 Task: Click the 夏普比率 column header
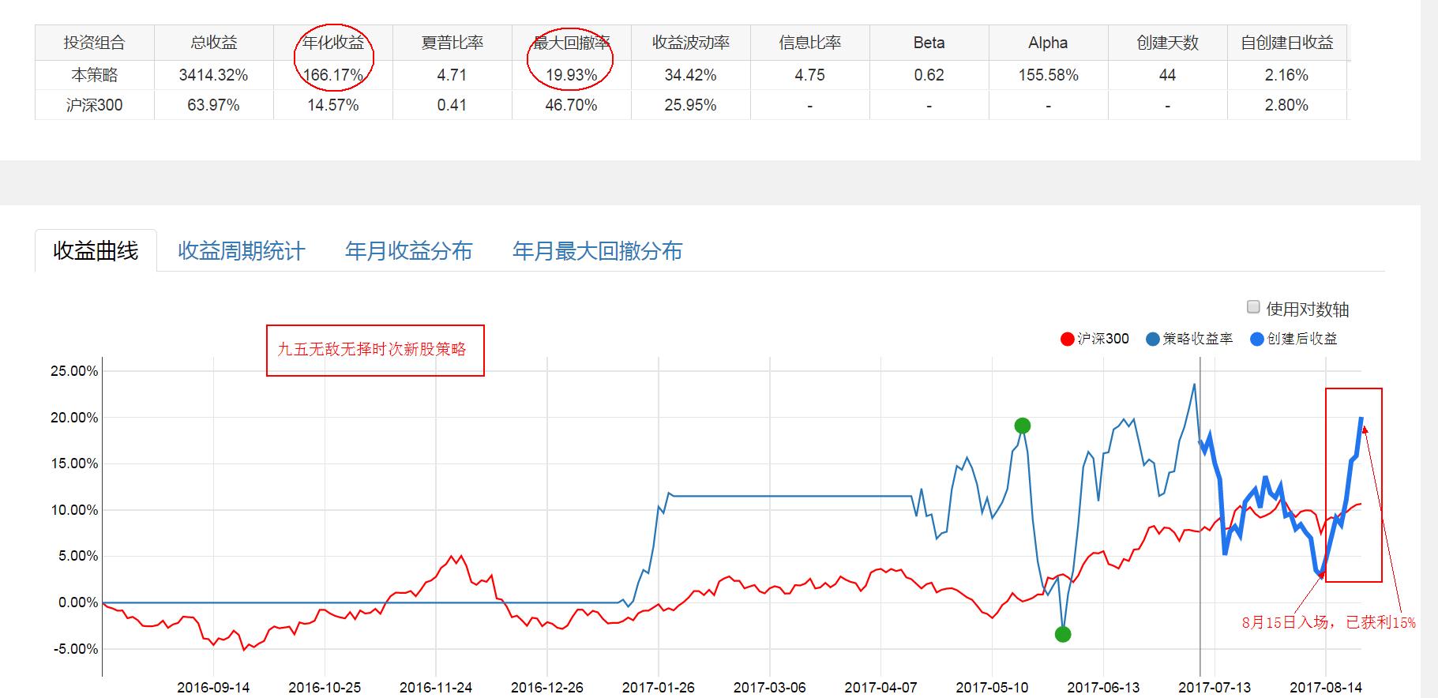[x=452, y=43]
